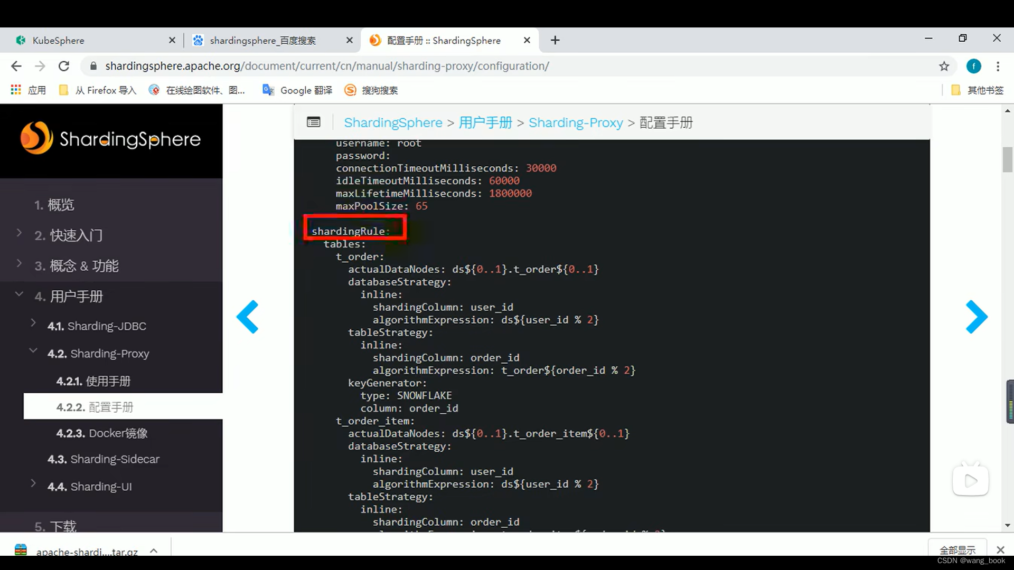Click t_order_item: line in code
The height and width of the screenshot is (570, 1014).
[375, 421]
